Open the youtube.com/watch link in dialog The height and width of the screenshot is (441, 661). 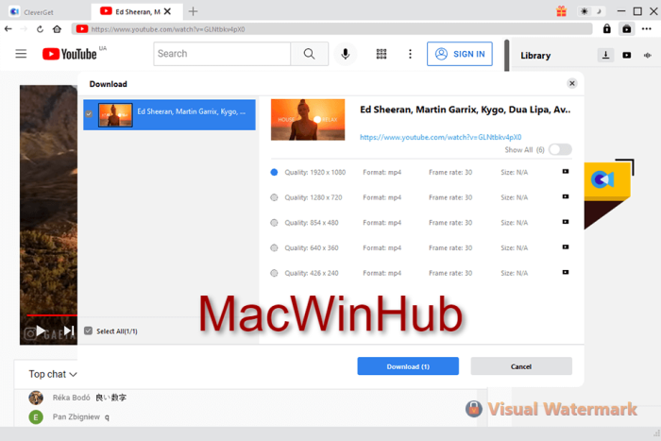(x=441, y=137)
